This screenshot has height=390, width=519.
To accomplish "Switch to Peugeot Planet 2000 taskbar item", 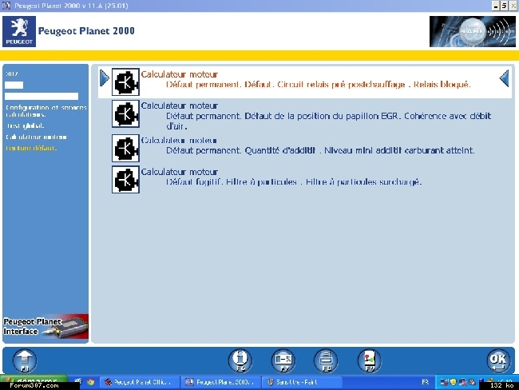I will click(x=220, y=382).
